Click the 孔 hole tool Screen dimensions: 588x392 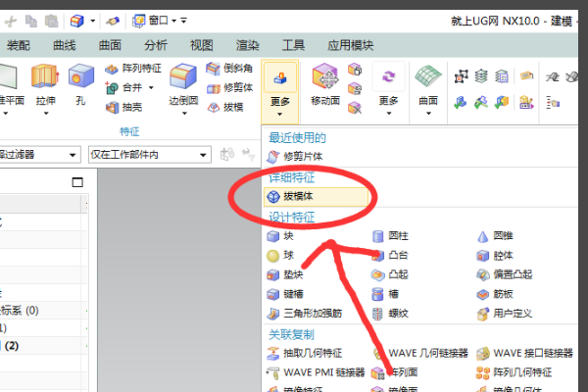click(80, 84)
